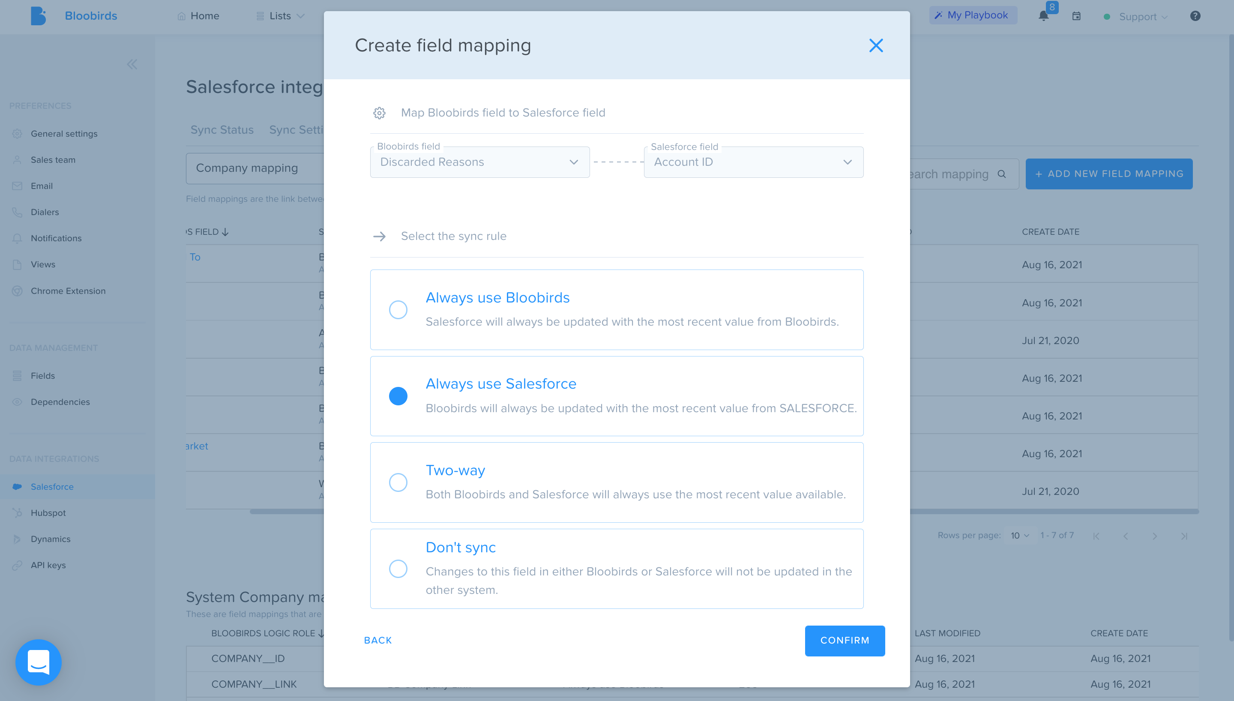Collapse the sidebar with double chevron

[x=132, y=64]
